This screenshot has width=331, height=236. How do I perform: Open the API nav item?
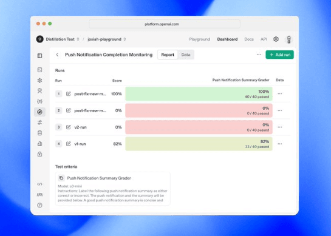(264, 39)
